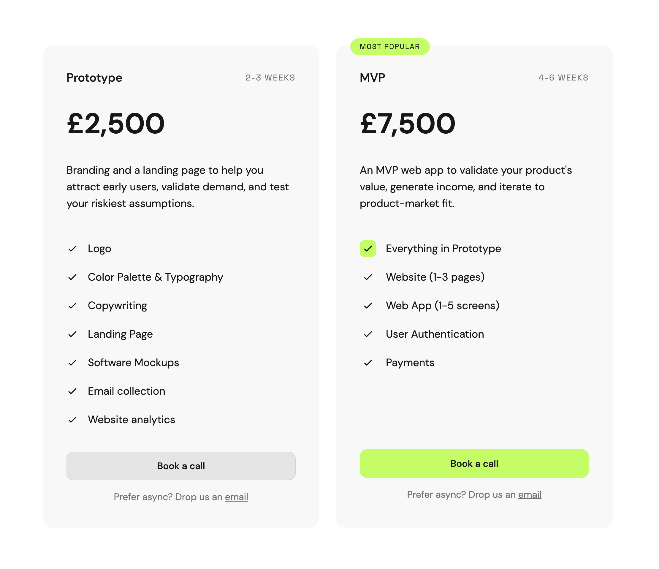The height and width of the screenshot is (569, 659).
Task: Click the checkmark next to Payments
Action: click(x=368, y=363)
